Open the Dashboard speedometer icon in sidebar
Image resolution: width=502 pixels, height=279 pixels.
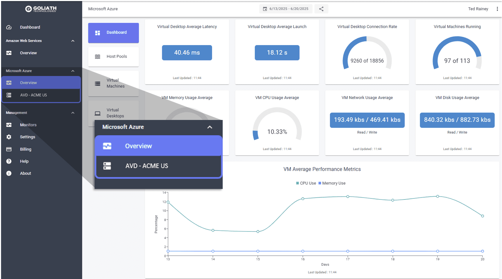click(x=9, y=27)
